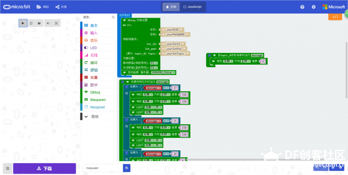This screenshot has height=175, width=348.
Task: Click gear icon on if block comparing 28
Action: 126,153
